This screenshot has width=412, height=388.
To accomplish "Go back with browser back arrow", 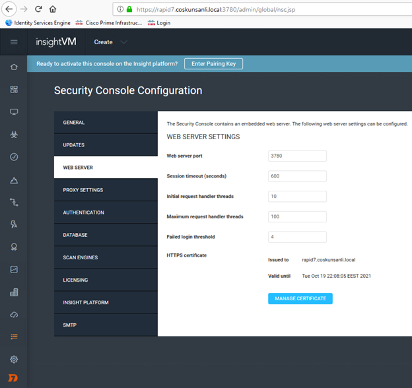I will coord(9,9).
